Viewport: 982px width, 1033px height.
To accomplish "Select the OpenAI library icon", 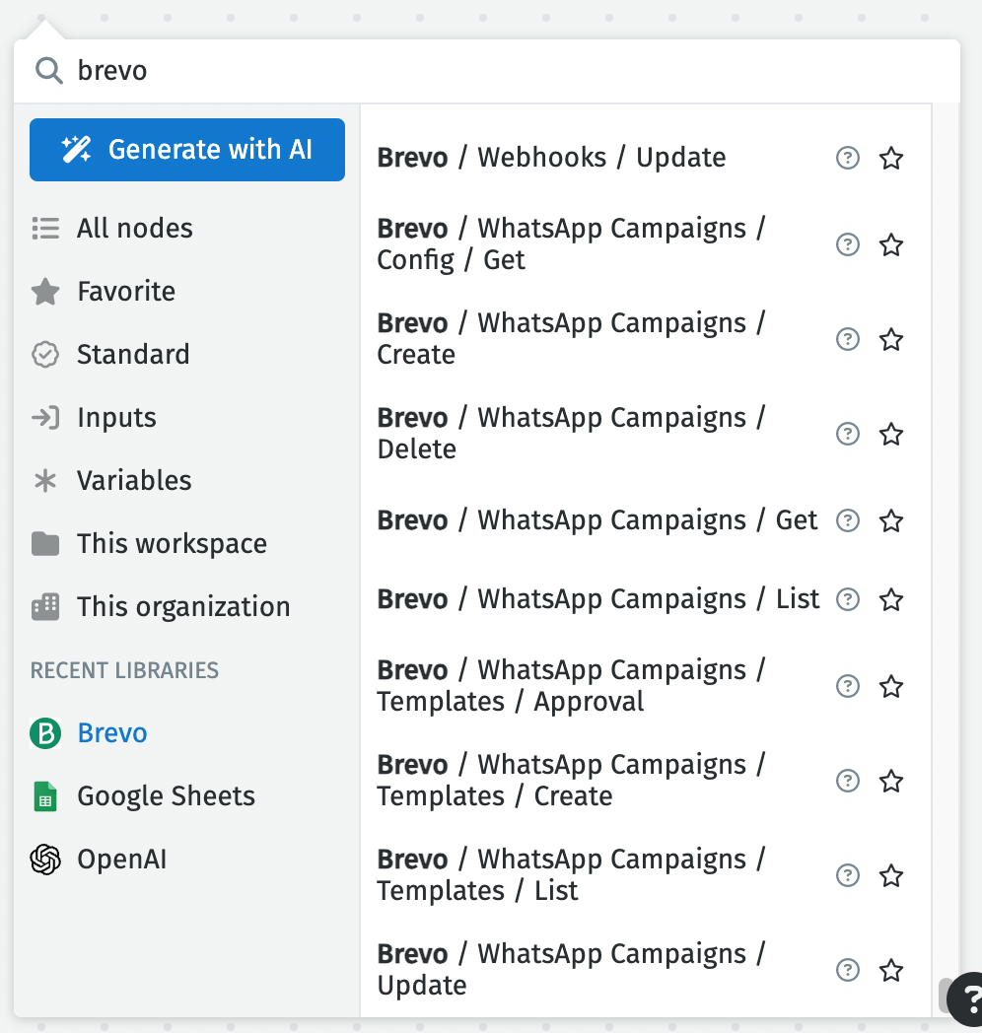I will [x=46, y=859].
